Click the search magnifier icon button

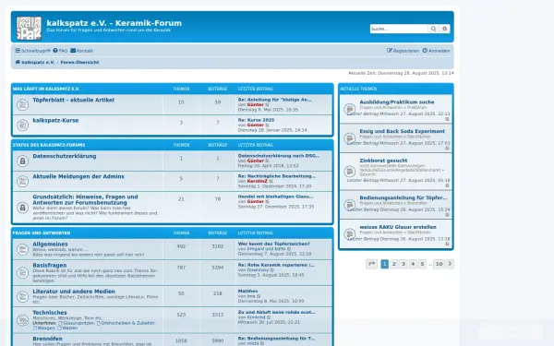click(x=433, y=29)
